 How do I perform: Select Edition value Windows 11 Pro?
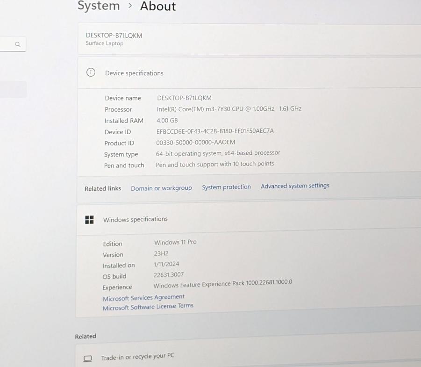175,242
